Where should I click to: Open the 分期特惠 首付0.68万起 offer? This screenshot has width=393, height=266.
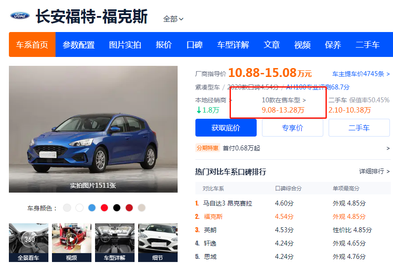click(x=227, y=148)
